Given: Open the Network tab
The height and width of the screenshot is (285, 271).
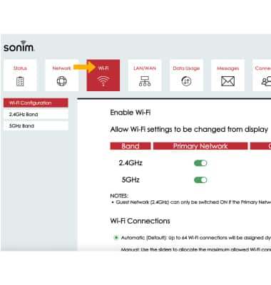Looking at the screenshot, I should [62, 75].
